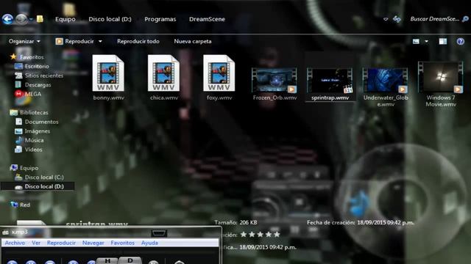
Task: Create a folder with Nueva carpeta
Action: (193, 41)
